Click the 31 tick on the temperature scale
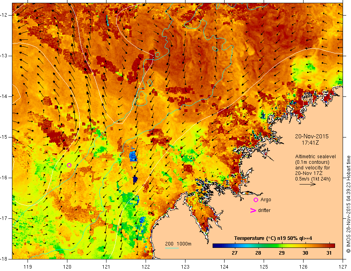This screenshot has width=351, height=271. [x=329, y=253]
